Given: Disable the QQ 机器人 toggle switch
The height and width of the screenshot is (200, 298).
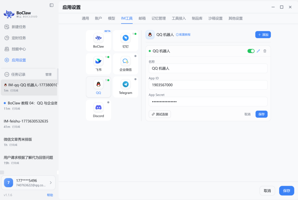Looking at the screenshot, I should 251,51.
